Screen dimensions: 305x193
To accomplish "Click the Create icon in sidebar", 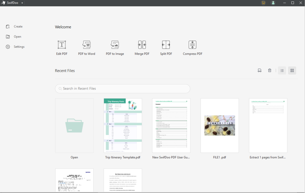I will tap(8, 27).
